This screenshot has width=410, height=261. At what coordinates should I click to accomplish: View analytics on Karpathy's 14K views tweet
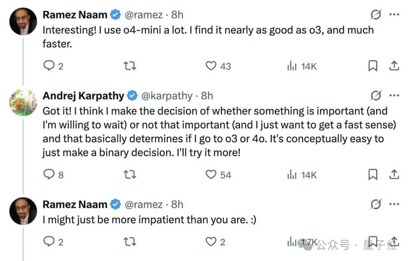[x=292, y=175]
